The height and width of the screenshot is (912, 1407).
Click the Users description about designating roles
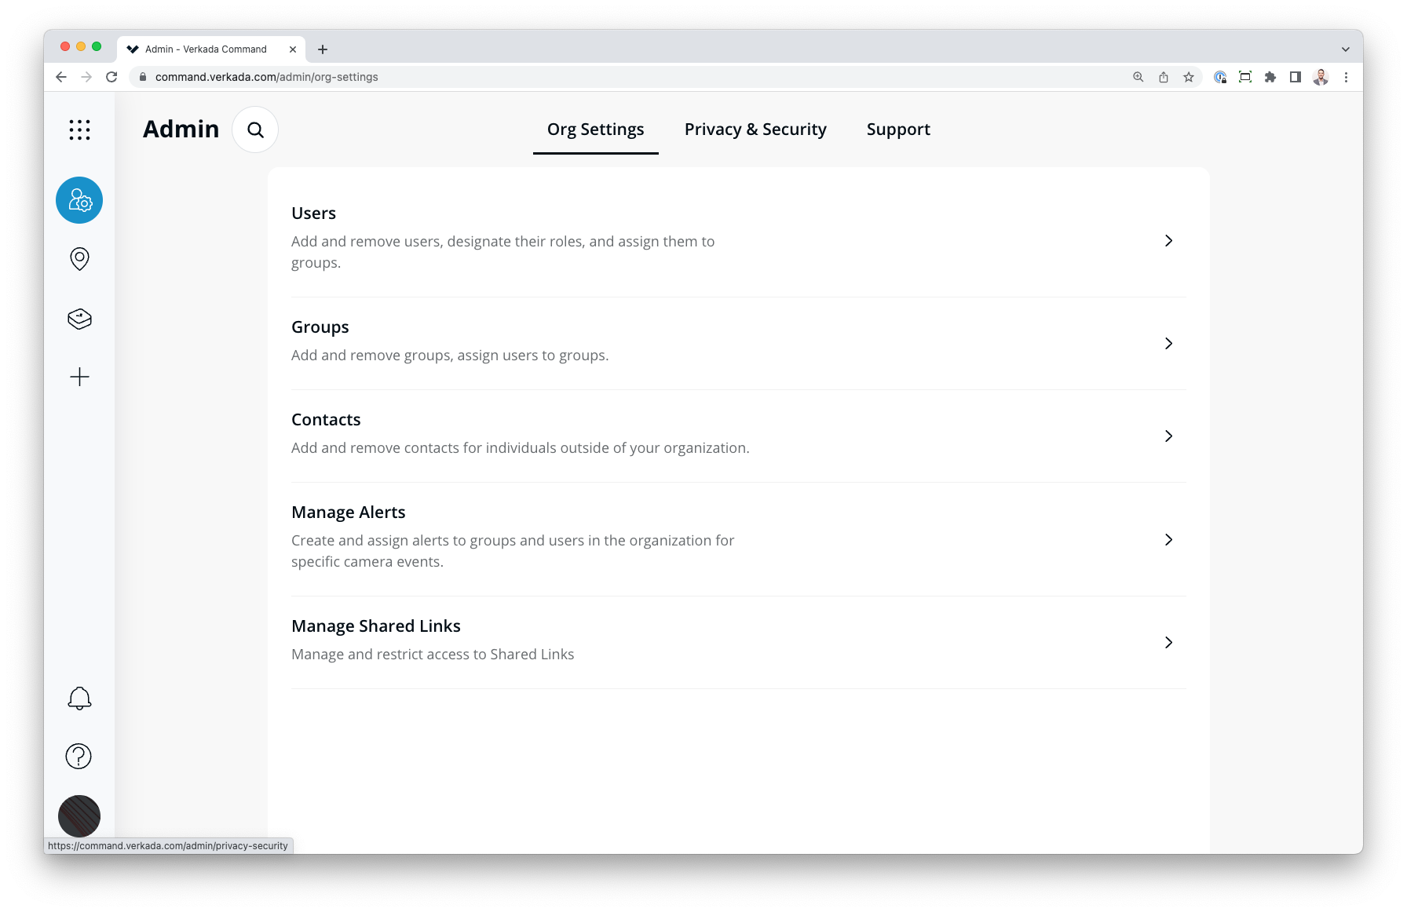(503, 252)
